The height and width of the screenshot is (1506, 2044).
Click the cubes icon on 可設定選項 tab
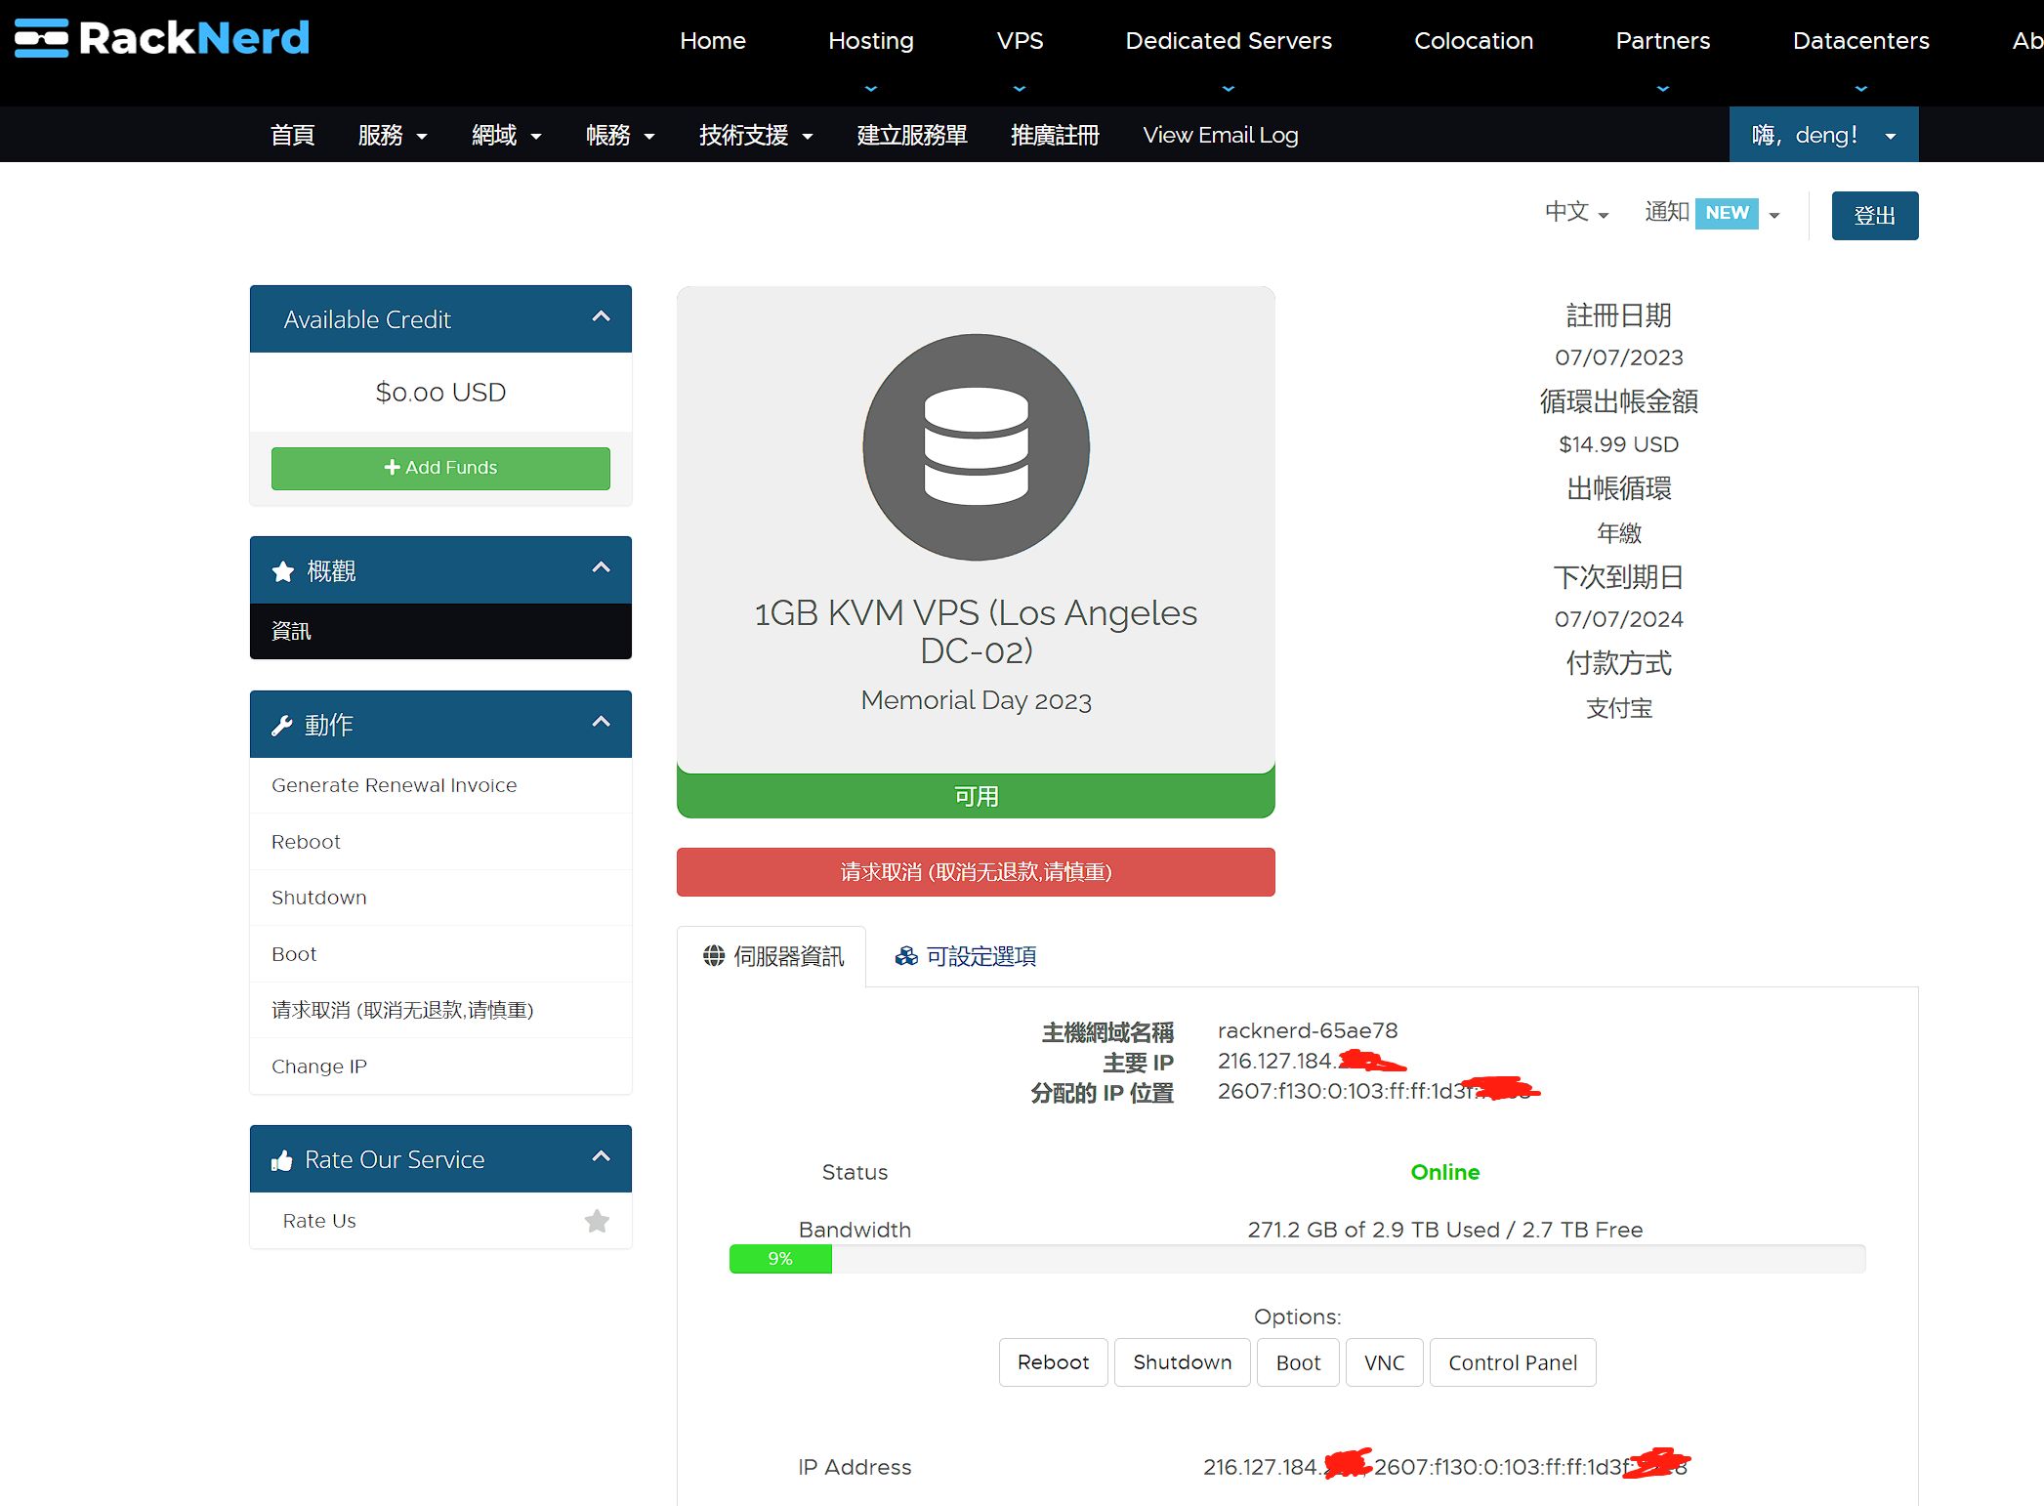click(x=906, y=956)
